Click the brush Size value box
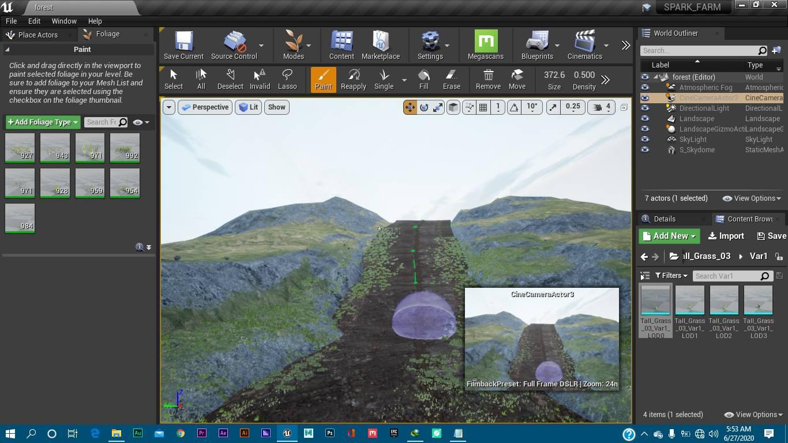This screenshot has height=443, width=788. (554, 75)
